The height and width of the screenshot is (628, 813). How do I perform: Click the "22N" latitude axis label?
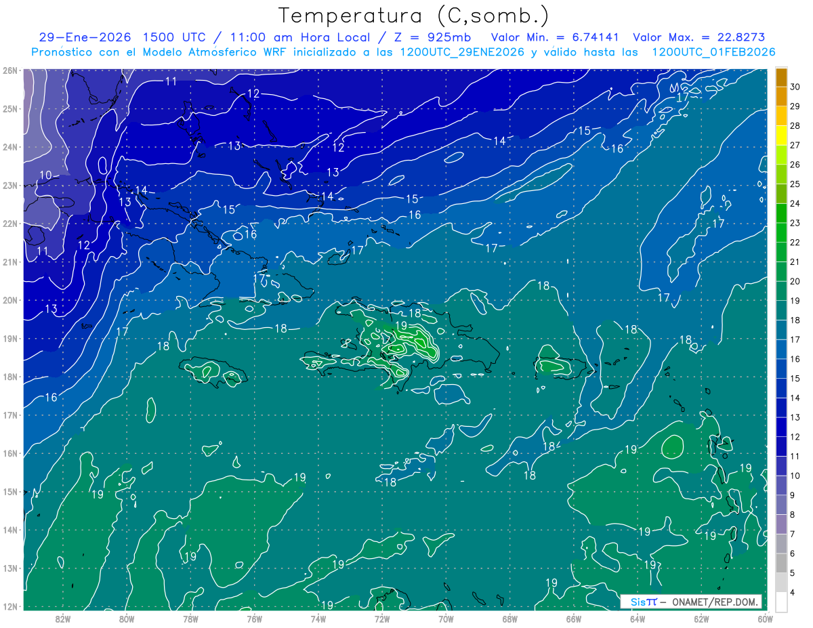[9, 224]
